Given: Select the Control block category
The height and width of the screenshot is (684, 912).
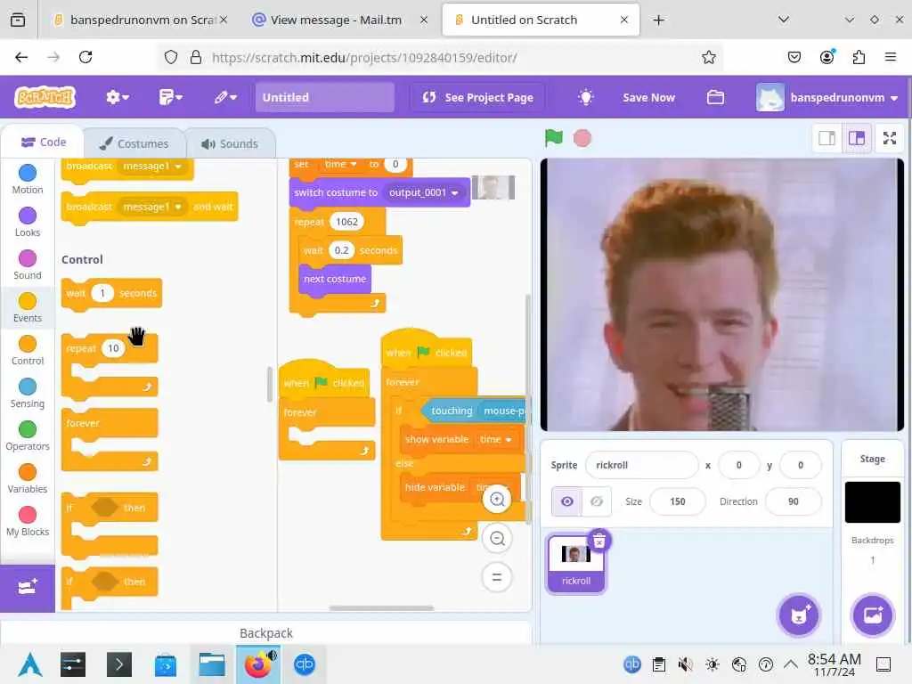Looking at the screenshot, I should tap(28, 350).
